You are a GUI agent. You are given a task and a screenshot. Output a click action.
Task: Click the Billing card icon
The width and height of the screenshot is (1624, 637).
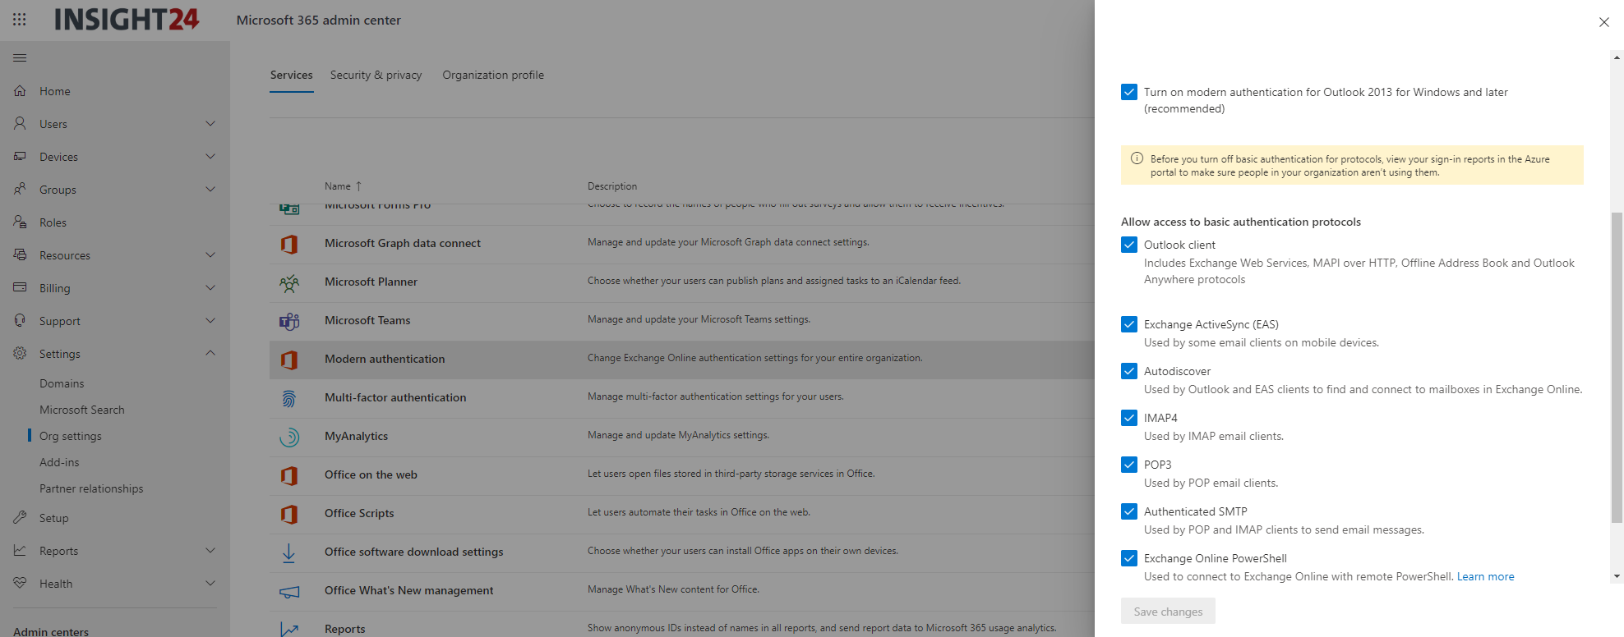[20, 287]
